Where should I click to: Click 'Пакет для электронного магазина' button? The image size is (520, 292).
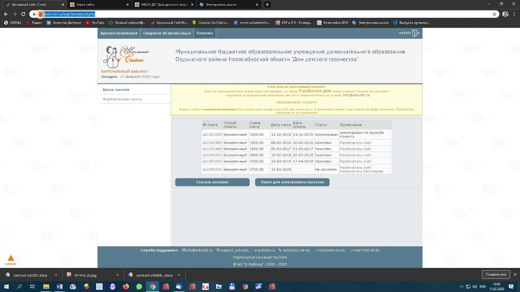pyautogui.click(x=292, y=182)
